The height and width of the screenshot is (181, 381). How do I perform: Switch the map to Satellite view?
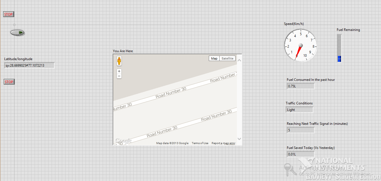pyautogui.click(x=227, y=58)
